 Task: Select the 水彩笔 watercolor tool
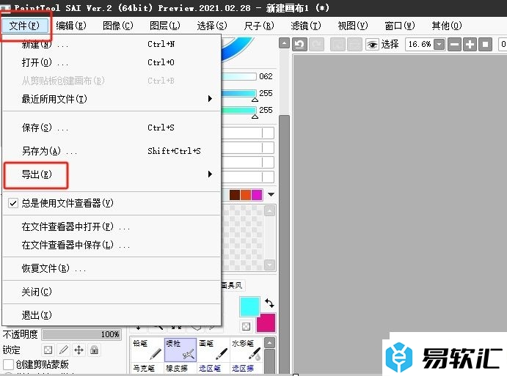pyautogui.click(x=246, y=350)
